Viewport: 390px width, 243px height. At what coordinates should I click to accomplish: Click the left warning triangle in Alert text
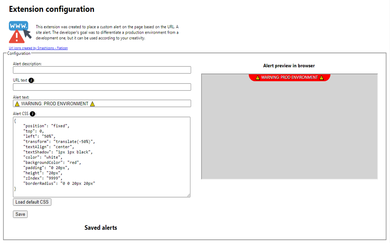pos(17,104)
